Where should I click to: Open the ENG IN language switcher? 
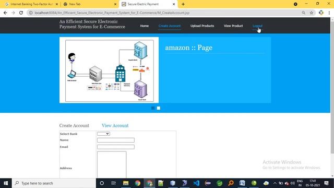[x=300, y=183]
